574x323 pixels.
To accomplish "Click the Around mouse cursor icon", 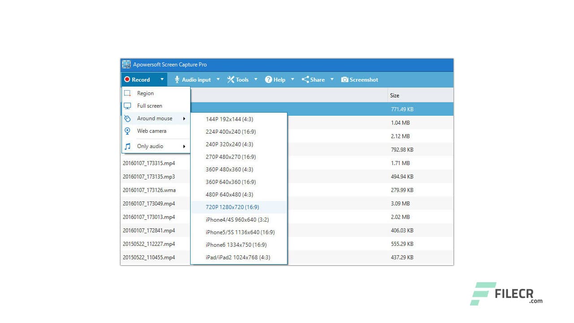I will [127, 118].
